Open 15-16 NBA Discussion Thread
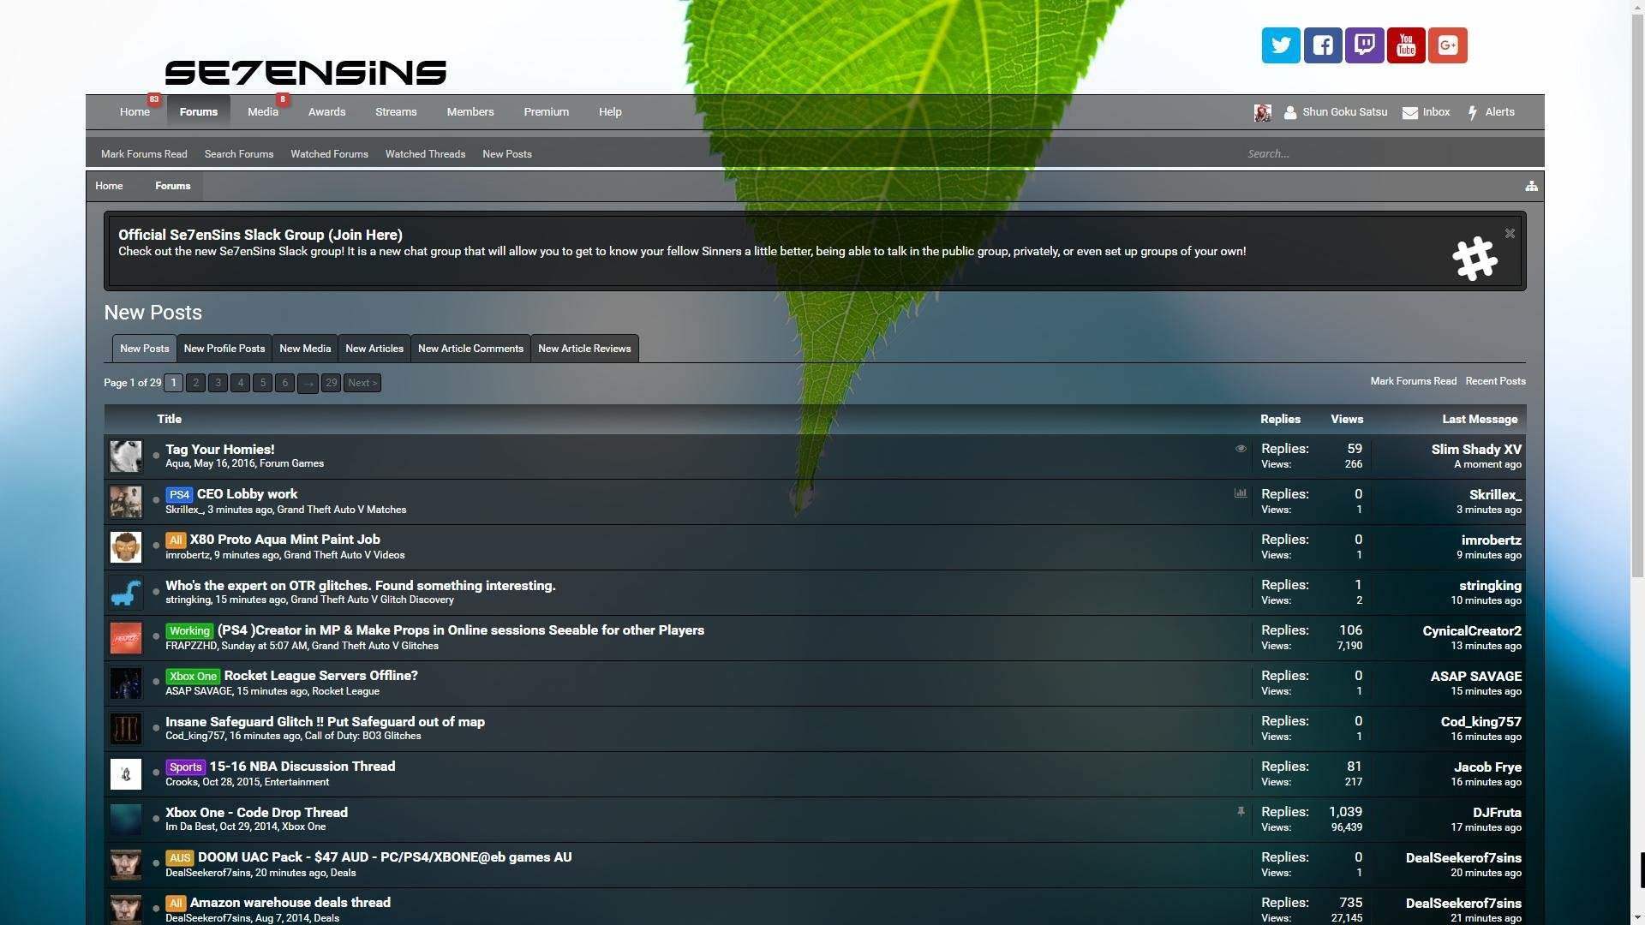The width and height of the screenshot is (1645, 925). [x=302, y=767]
